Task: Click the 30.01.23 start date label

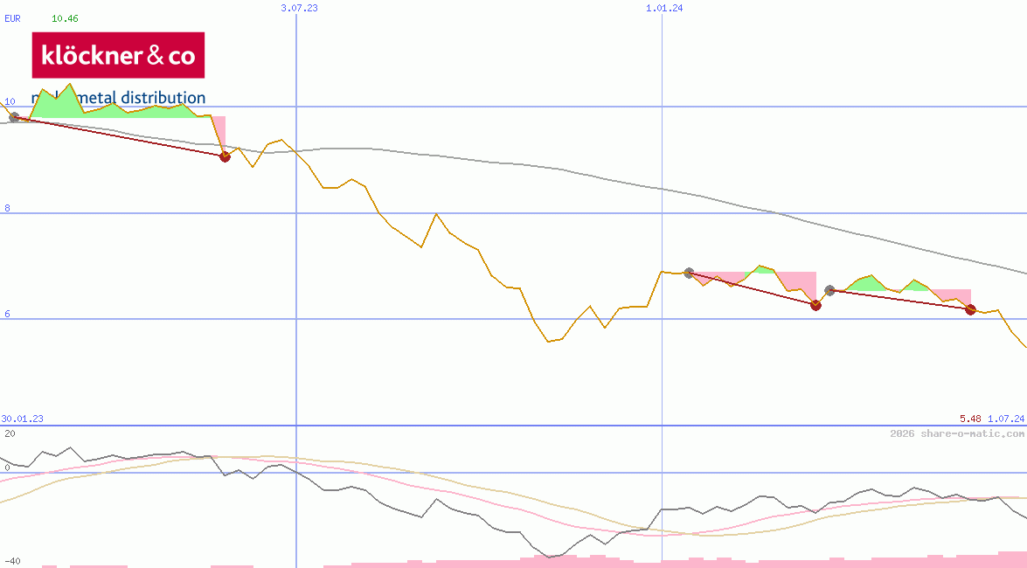Action: tap(23, 419)
